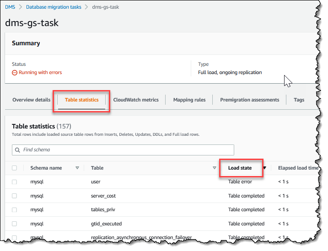Tick the checkbox for tables_priv row
The image size is (328, 251).
click(x=14, y=209)
